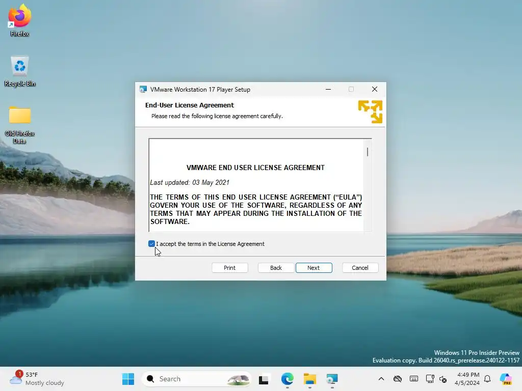Open File Explorer from taskbar
The height and width of the screenshot is (391, 522).
point(309,379)
